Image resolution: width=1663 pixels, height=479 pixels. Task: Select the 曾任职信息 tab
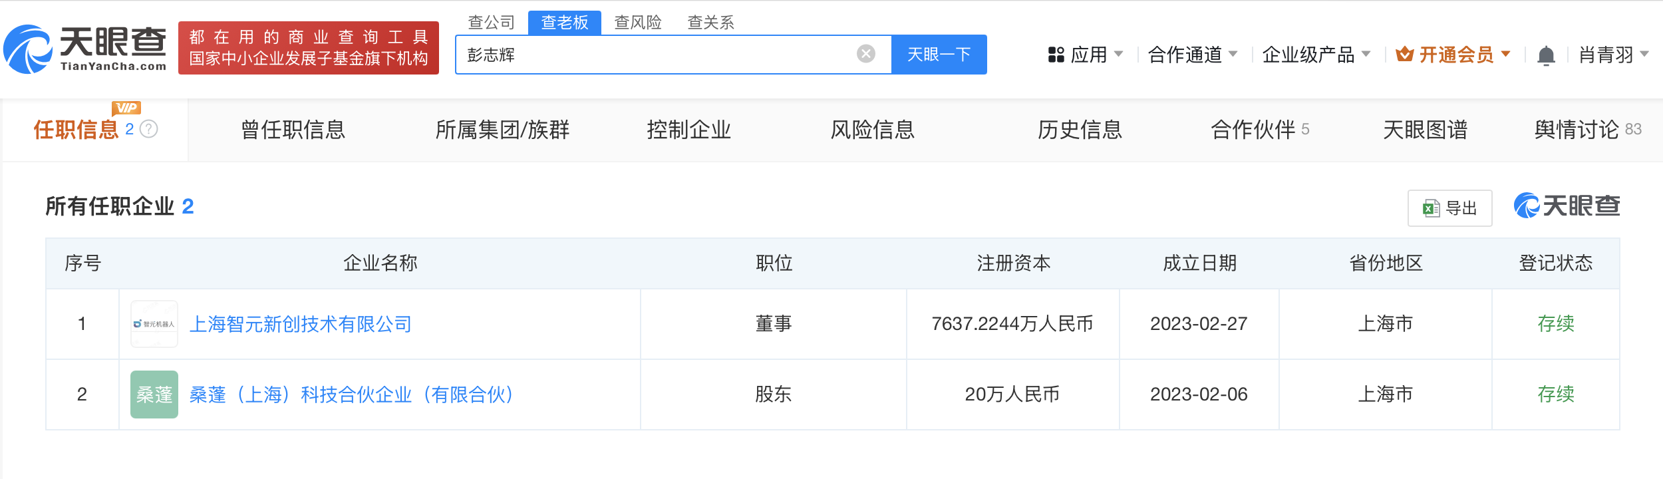pos(293,130)
